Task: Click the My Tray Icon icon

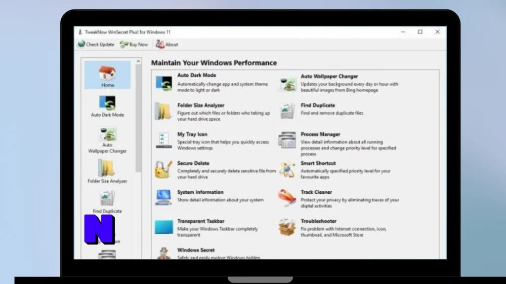Action: pyautogui.click(x=164, y=140)
